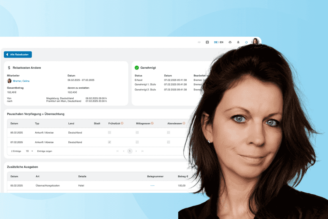Toggle Frühstück checkbox for 06.02.2025
Image resolution: width=328 pixels, height=219 pixels.
(110, 132)
